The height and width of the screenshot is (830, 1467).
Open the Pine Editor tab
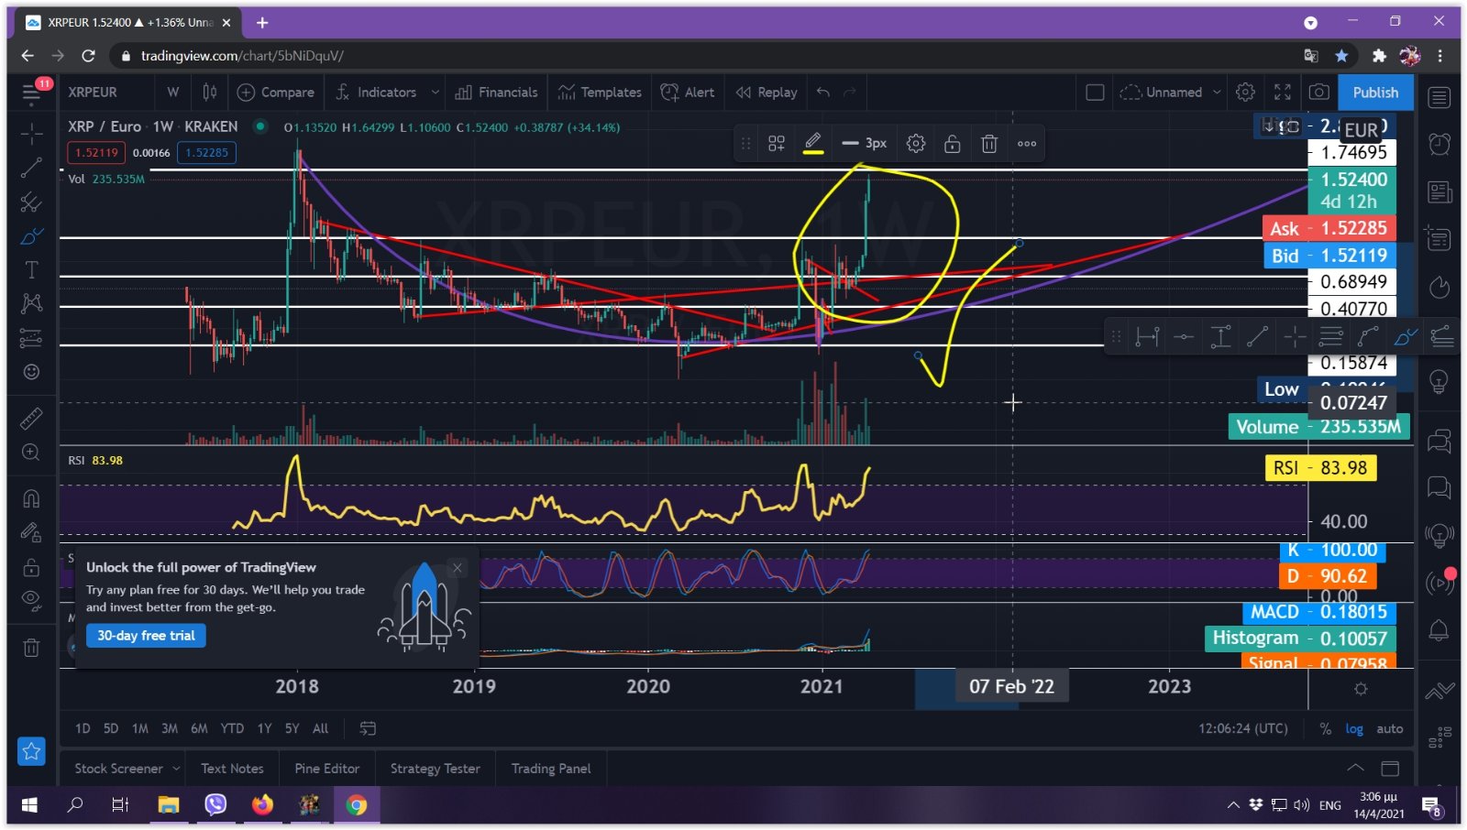327,769
